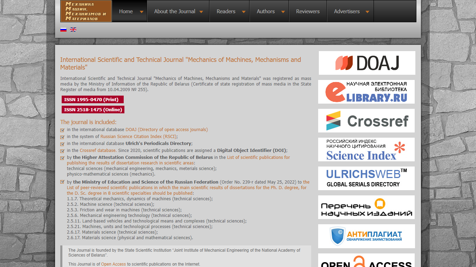Open the List of scientific publications for dissertation research link
The height and width of the screenshot is (267, 476).
[x=178, y=160]
